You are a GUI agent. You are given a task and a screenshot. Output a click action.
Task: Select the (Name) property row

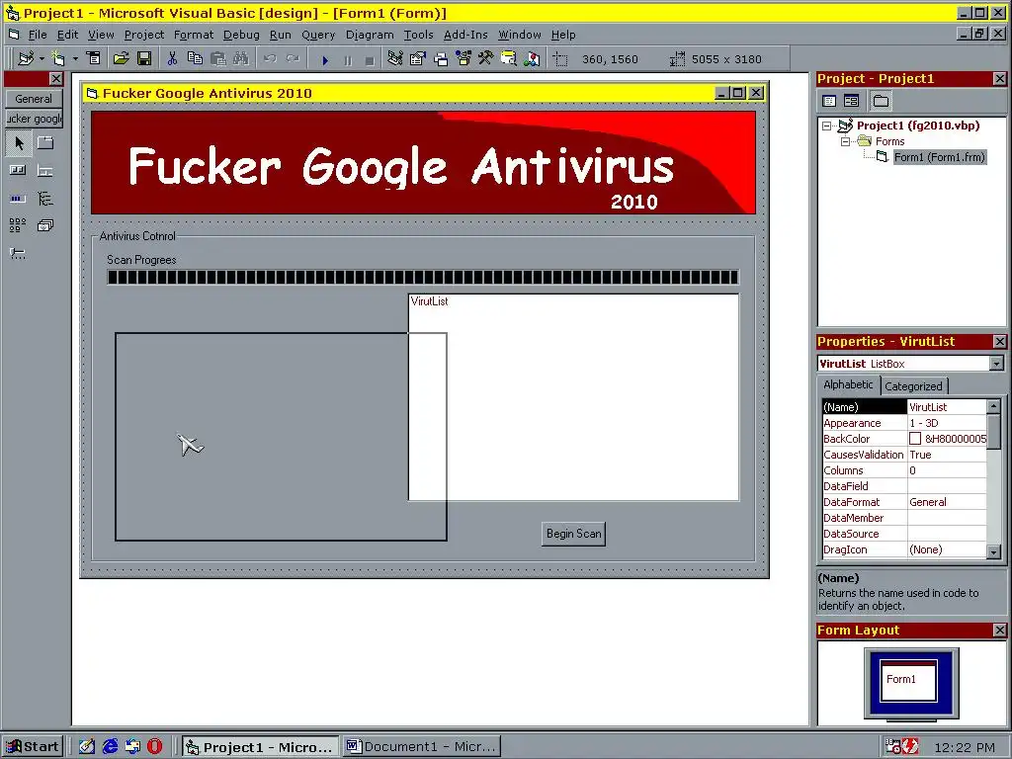904,406
